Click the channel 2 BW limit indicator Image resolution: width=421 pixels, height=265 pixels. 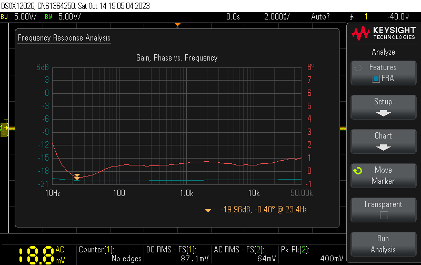pyautogui.click(x=48, y=17)
